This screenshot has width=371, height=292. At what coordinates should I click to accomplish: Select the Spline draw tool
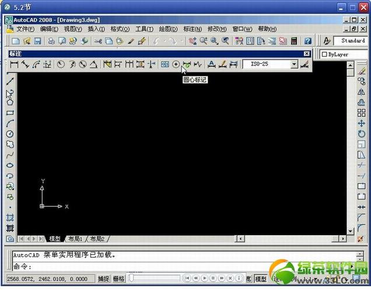tap(10, 155)
